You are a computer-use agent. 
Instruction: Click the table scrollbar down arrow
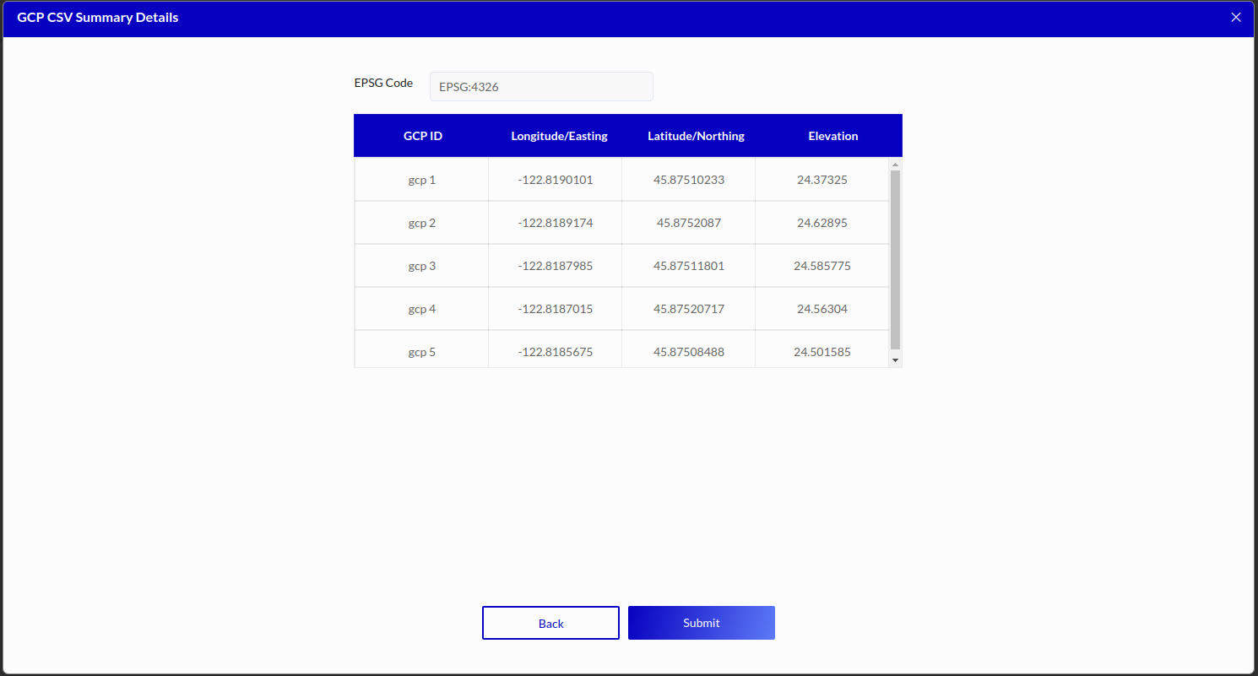(896, 360)
